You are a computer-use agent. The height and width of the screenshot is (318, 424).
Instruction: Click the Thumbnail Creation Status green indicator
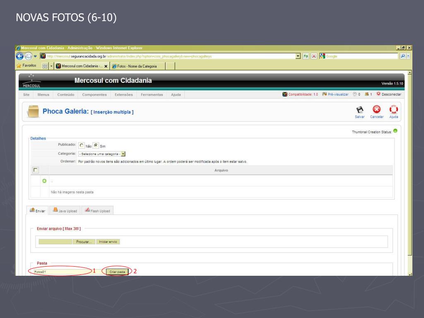coord(395,131)
